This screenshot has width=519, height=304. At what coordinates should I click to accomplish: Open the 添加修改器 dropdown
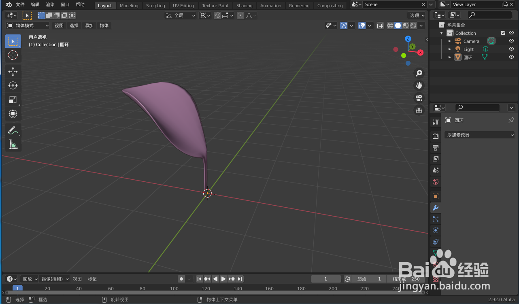tap(479, 134)
